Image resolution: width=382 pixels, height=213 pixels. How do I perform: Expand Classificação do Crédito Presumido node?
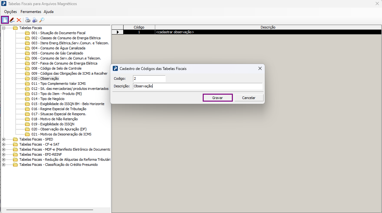pos(4,165)
